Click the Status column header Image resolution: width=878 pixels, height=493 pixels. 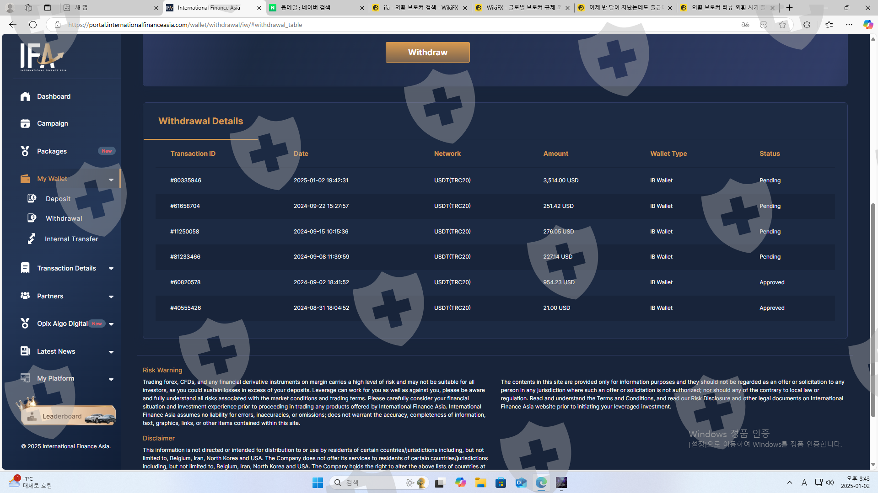click(x=770, y=154)
